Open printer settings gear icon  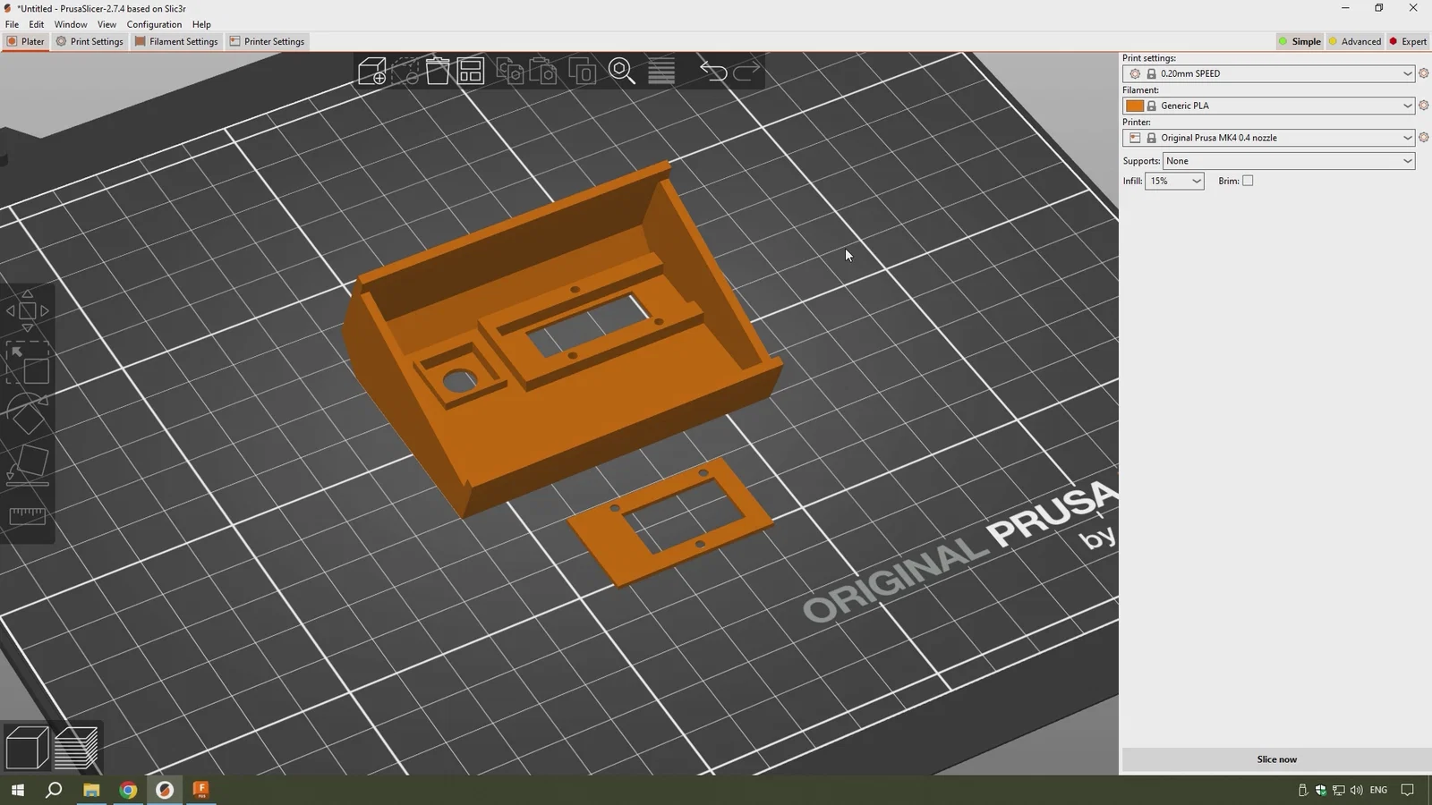1423,138
